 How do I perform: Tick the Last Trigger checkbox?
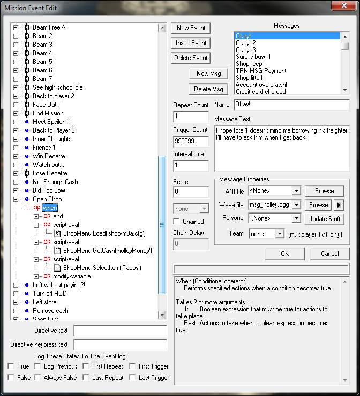[x=132, y=378]
